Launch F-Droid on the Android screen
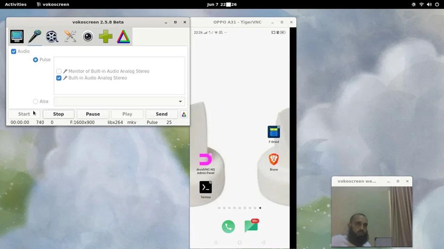This screenshot has height=249, width=444. 273,132
